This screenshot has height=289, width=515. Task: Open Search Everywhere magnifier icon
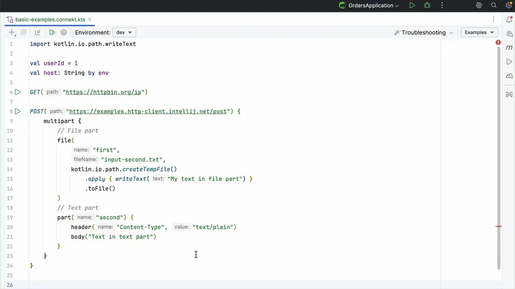click(x=494, y=5)
